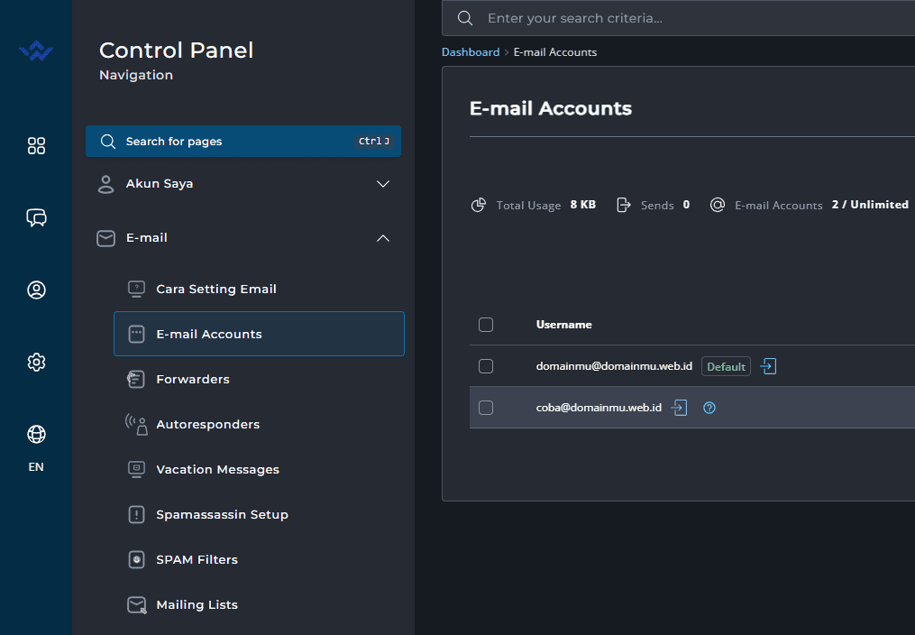This screenshot has height=635, width=915.
Task: Click the @ E-mail Accounts icon
Action: (x=718, y=205)
